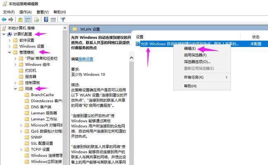Click the Back arrow toolbar icon

(x=4, y=20)
